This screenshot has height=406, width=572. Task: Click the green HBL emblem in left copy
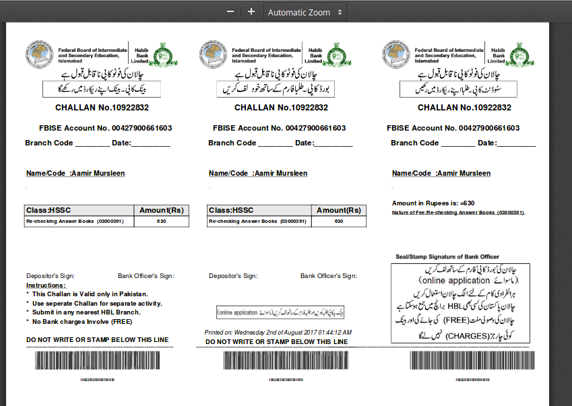click(x=164, y=55)
